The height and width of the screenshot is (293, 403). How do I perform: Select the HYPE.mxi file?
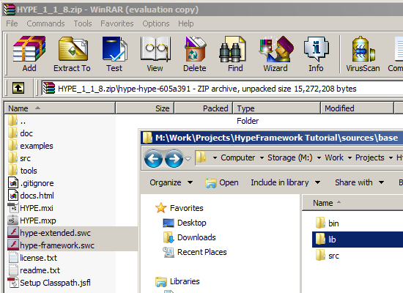coord(30,208)
